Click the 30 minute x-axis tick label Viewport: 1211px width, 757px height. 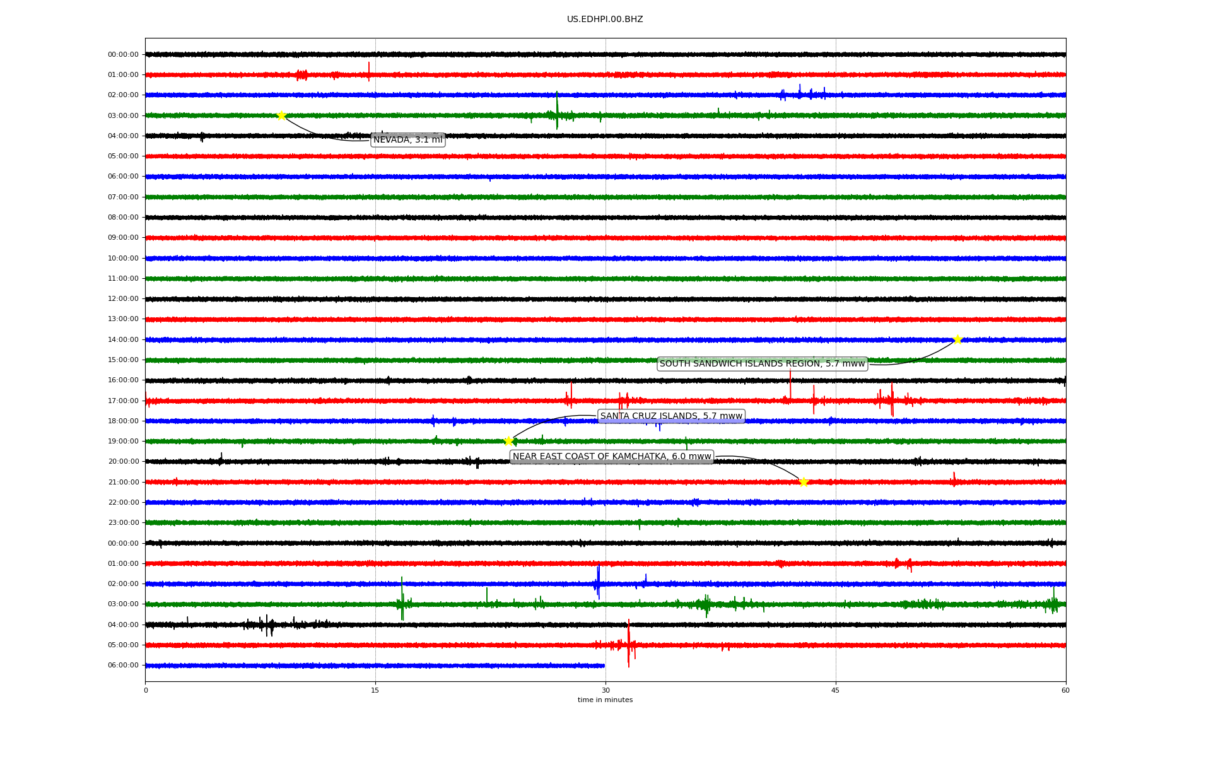pos(605,690)
